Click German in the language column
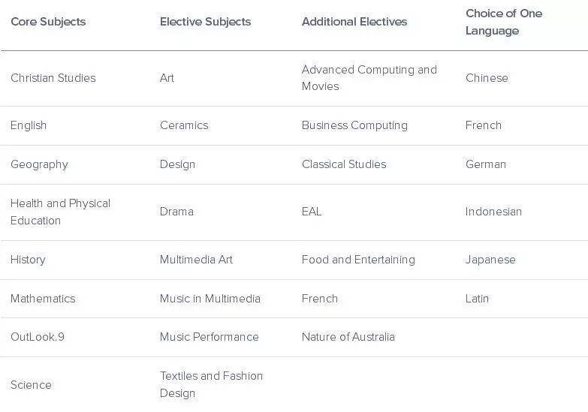 coord(486,164)
